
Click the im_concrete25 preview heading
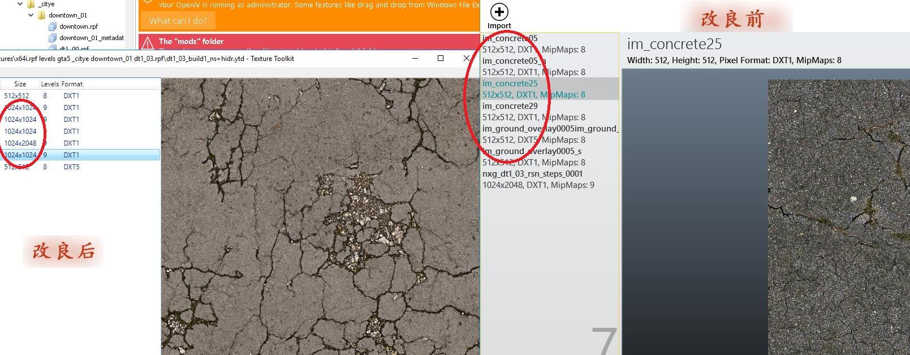(x=674, y=44)
